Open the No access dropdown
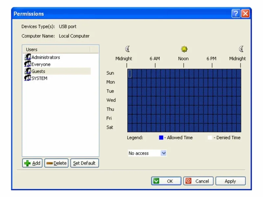The height and width of the screenshot is (197, 263). point(163,153)
